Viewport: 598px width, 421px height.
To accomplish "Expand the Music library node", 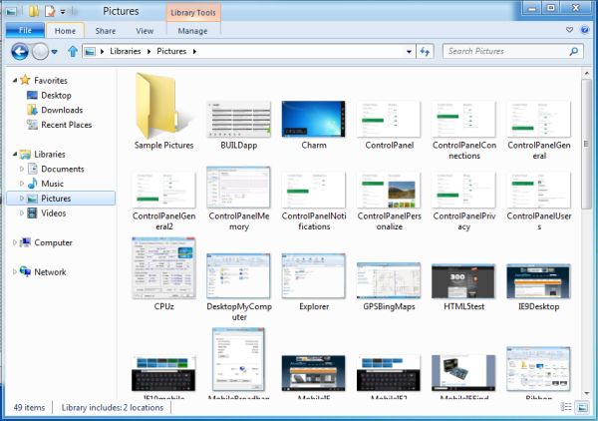I will 22,184.
